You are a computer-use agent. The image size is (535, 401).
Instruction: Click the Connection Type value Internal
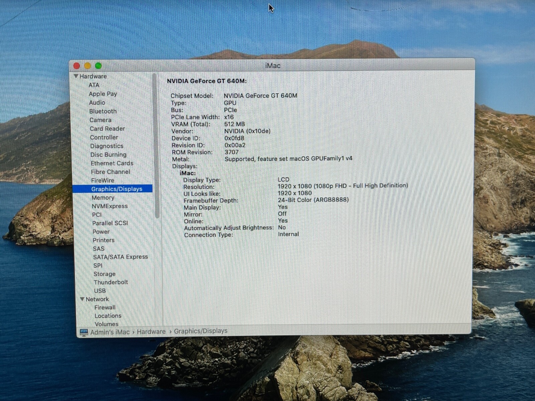(x=289, y=234)
